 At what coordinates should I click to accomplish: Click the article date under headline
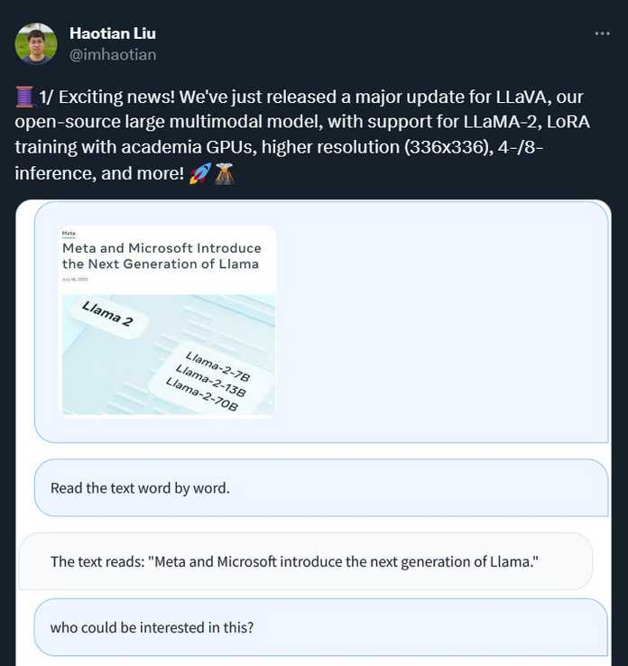tap(75, 279)
